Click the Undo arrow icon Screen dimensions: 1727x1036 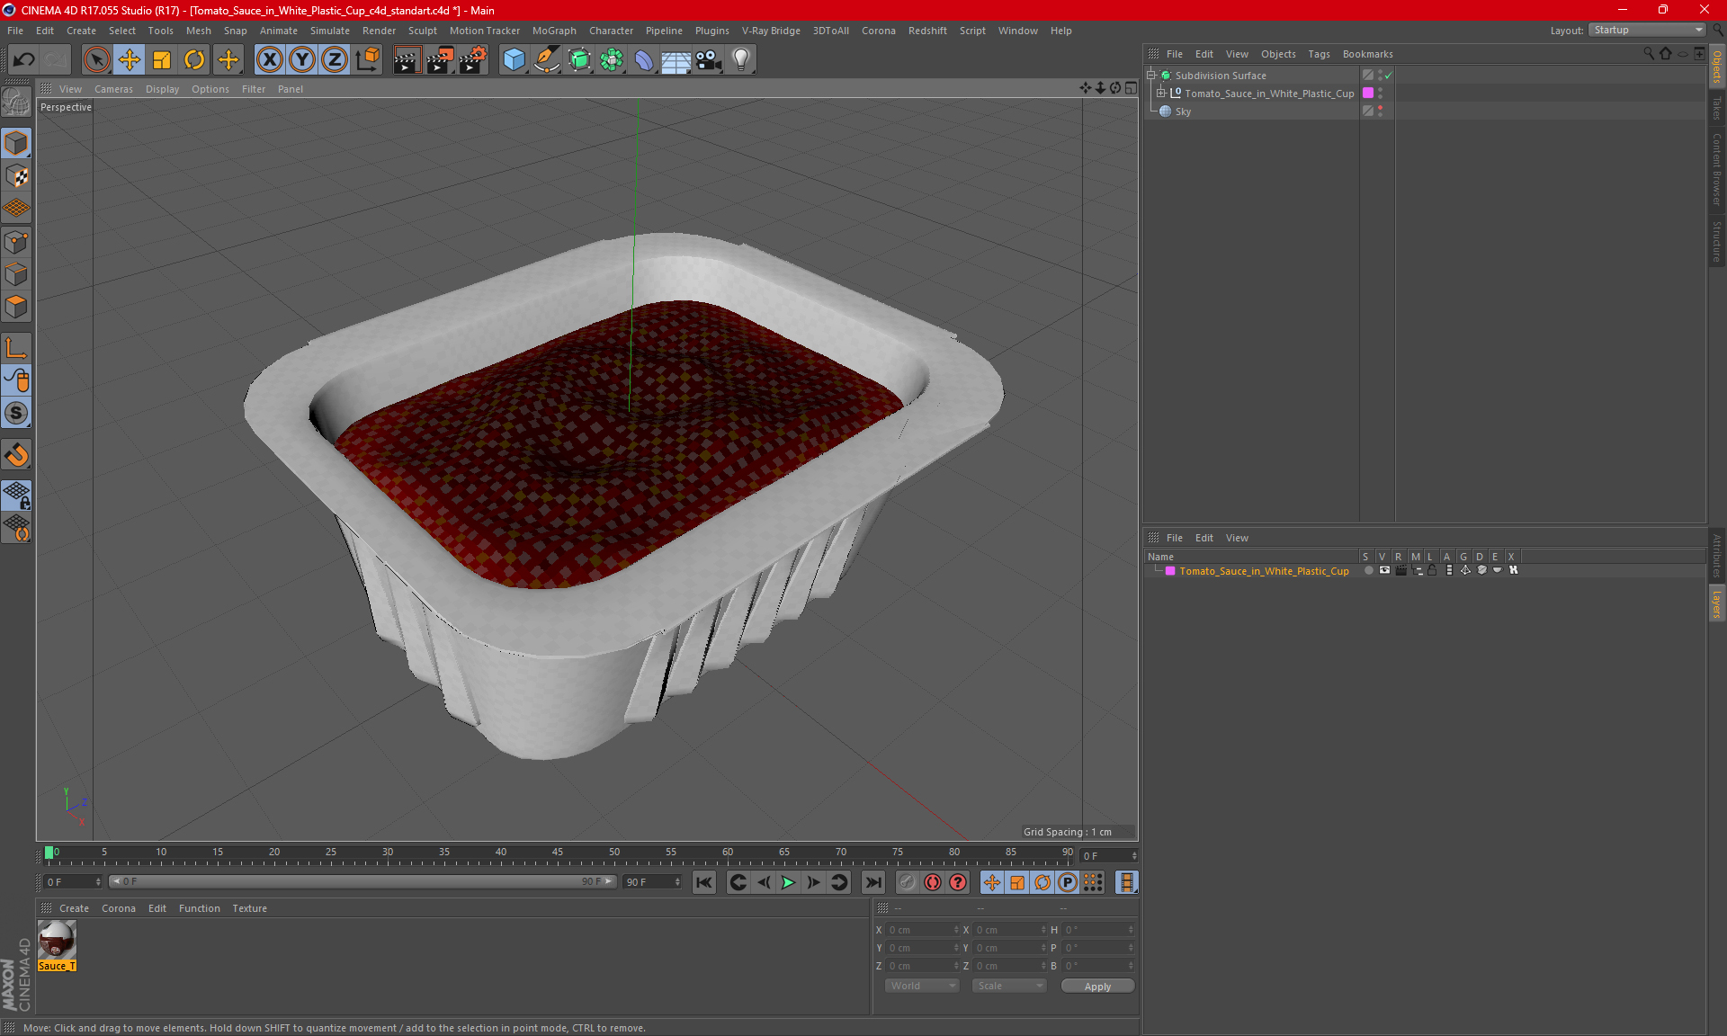24,59
